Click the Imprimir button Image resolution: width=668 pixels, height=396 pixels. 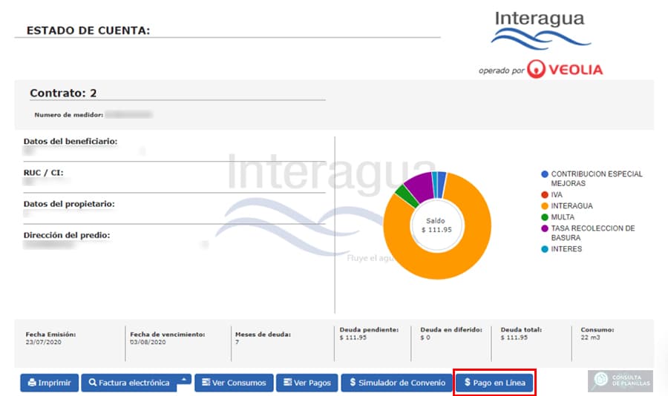tap(50, 383)
